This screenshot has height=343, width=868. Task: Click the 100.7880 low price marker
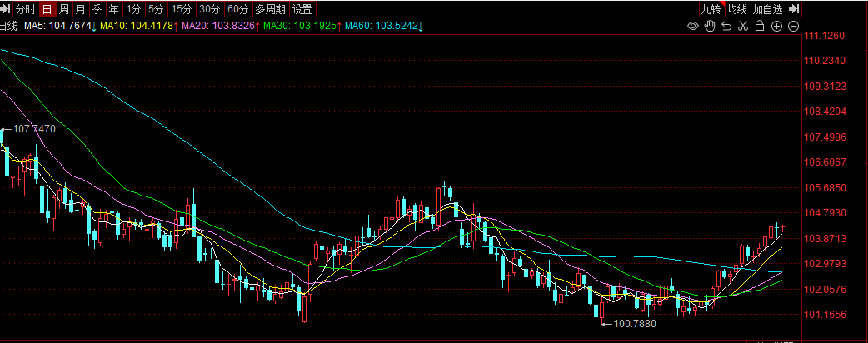[x=634, y=323]
